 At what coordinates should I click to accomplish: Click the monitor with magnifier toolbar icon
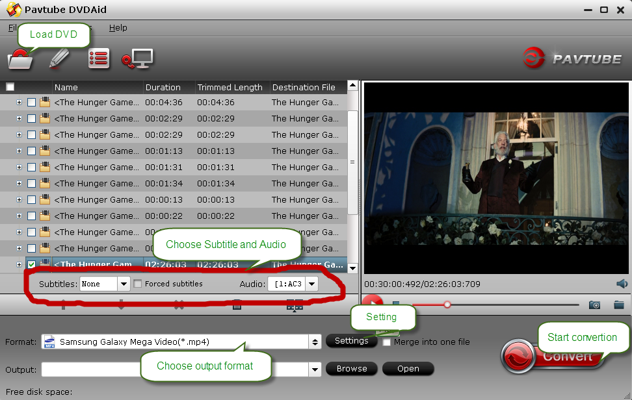pyautogui.click(x=137, y=59)
